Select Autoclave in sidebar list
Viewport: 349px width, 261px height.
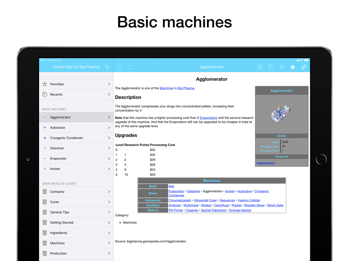tap(76, 128)
